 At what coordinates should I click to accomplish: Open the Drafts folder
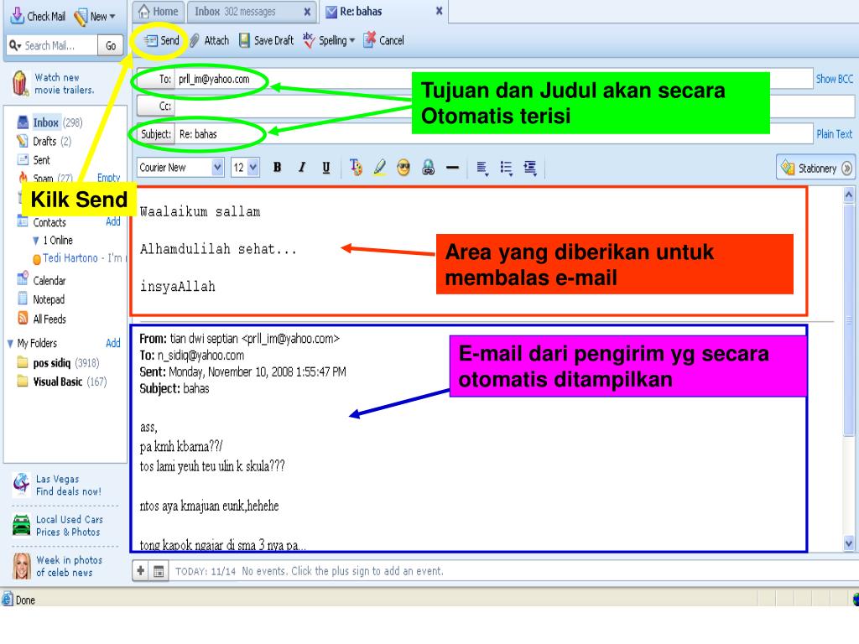[44, 141]
